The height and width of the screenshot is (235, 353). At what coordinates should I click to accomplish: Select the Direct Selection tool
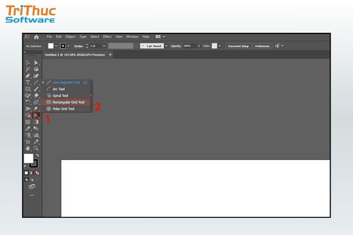pyautogui.click(x=36, y=62)
